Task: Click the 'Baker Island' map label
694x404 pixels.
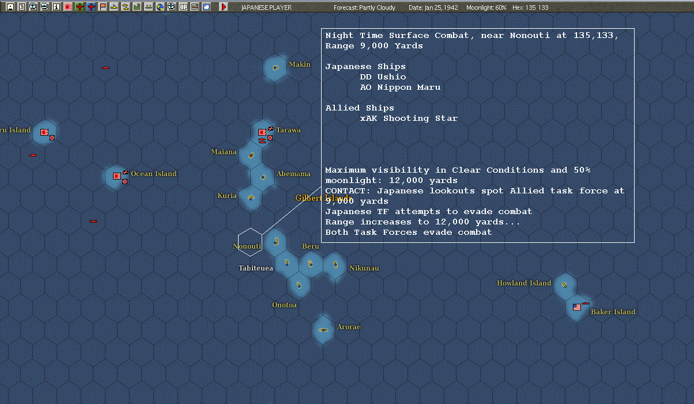Action: pyautogui.click(x=613, y=312)
